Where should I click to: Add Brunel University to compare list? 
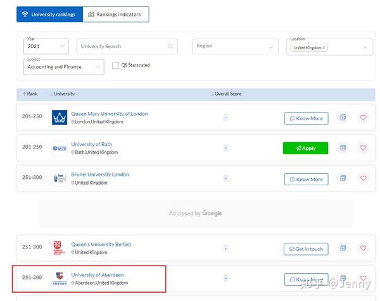click(x=343, y=178)
